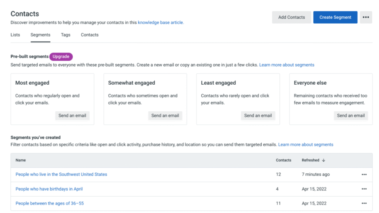Switch to the Lists tab
Viewport: 379px width, 213px height.
point(15,35)
